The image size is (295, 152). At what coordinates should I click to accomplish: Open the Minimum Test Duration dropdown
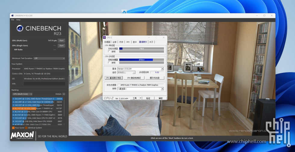pyautogui.click(x=49, y=58)
